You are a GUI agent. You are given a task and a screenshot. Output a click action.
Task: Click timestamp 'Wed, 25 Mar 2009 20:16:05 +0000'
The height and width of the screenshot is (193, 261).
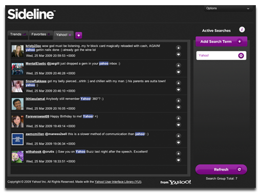[51, 109]
